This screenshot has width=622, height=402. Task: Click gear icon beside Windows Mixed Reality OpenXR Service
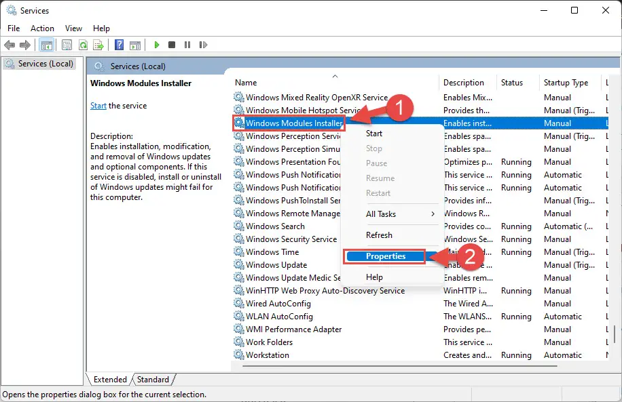239,97
